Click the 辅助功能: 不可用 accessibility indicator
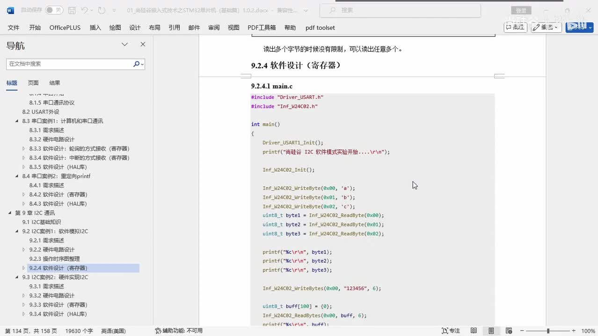This screenshot has height=336, width=598. pyautogui.click(x=179, y=331)
